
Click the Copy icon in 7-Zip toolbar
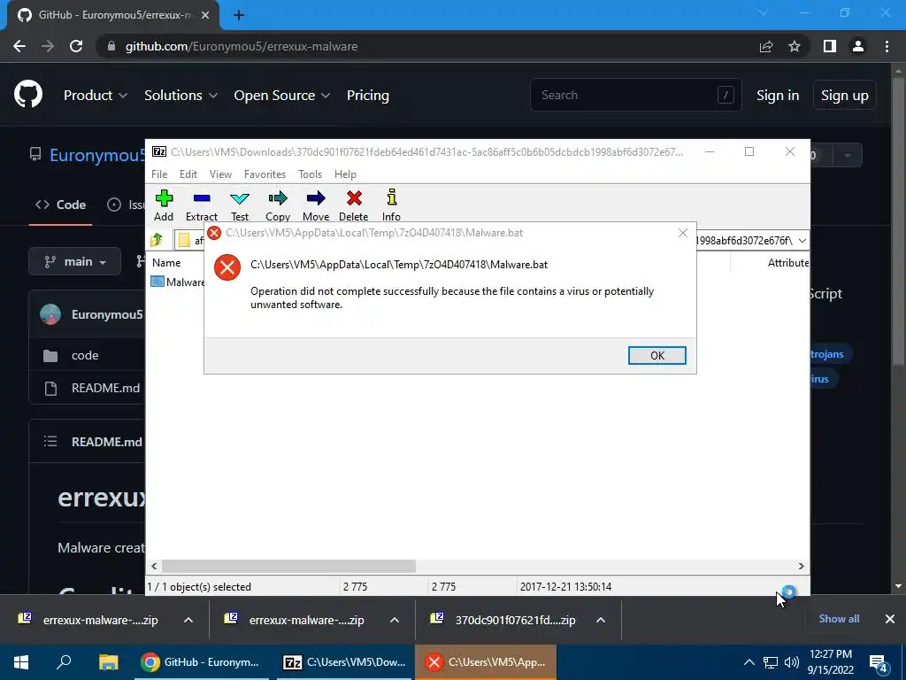pyautogui.click(x=278, y=198)
